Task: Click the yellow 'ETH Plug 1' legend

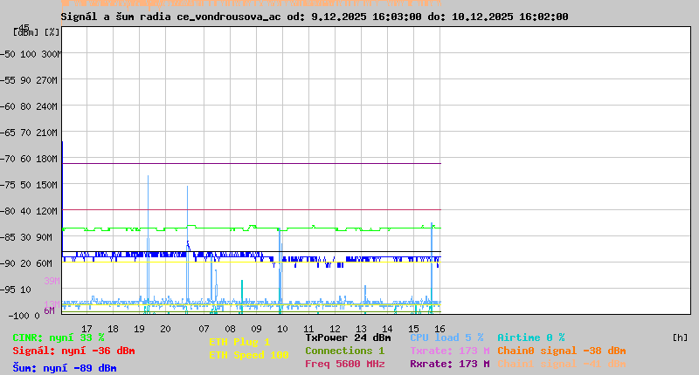Action: tap(239, 343)
